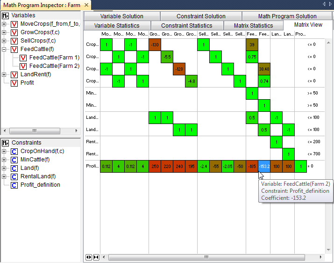Screen dimensions: 334x263
Task: Click the variables tree scroll right arrow
Action: pos(77,131)
